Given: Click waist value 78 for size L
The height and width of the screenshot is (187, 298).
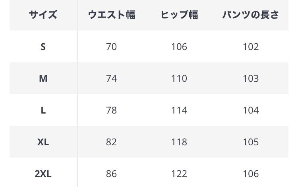Looking at the screenshot, I should tap(111, 110).
